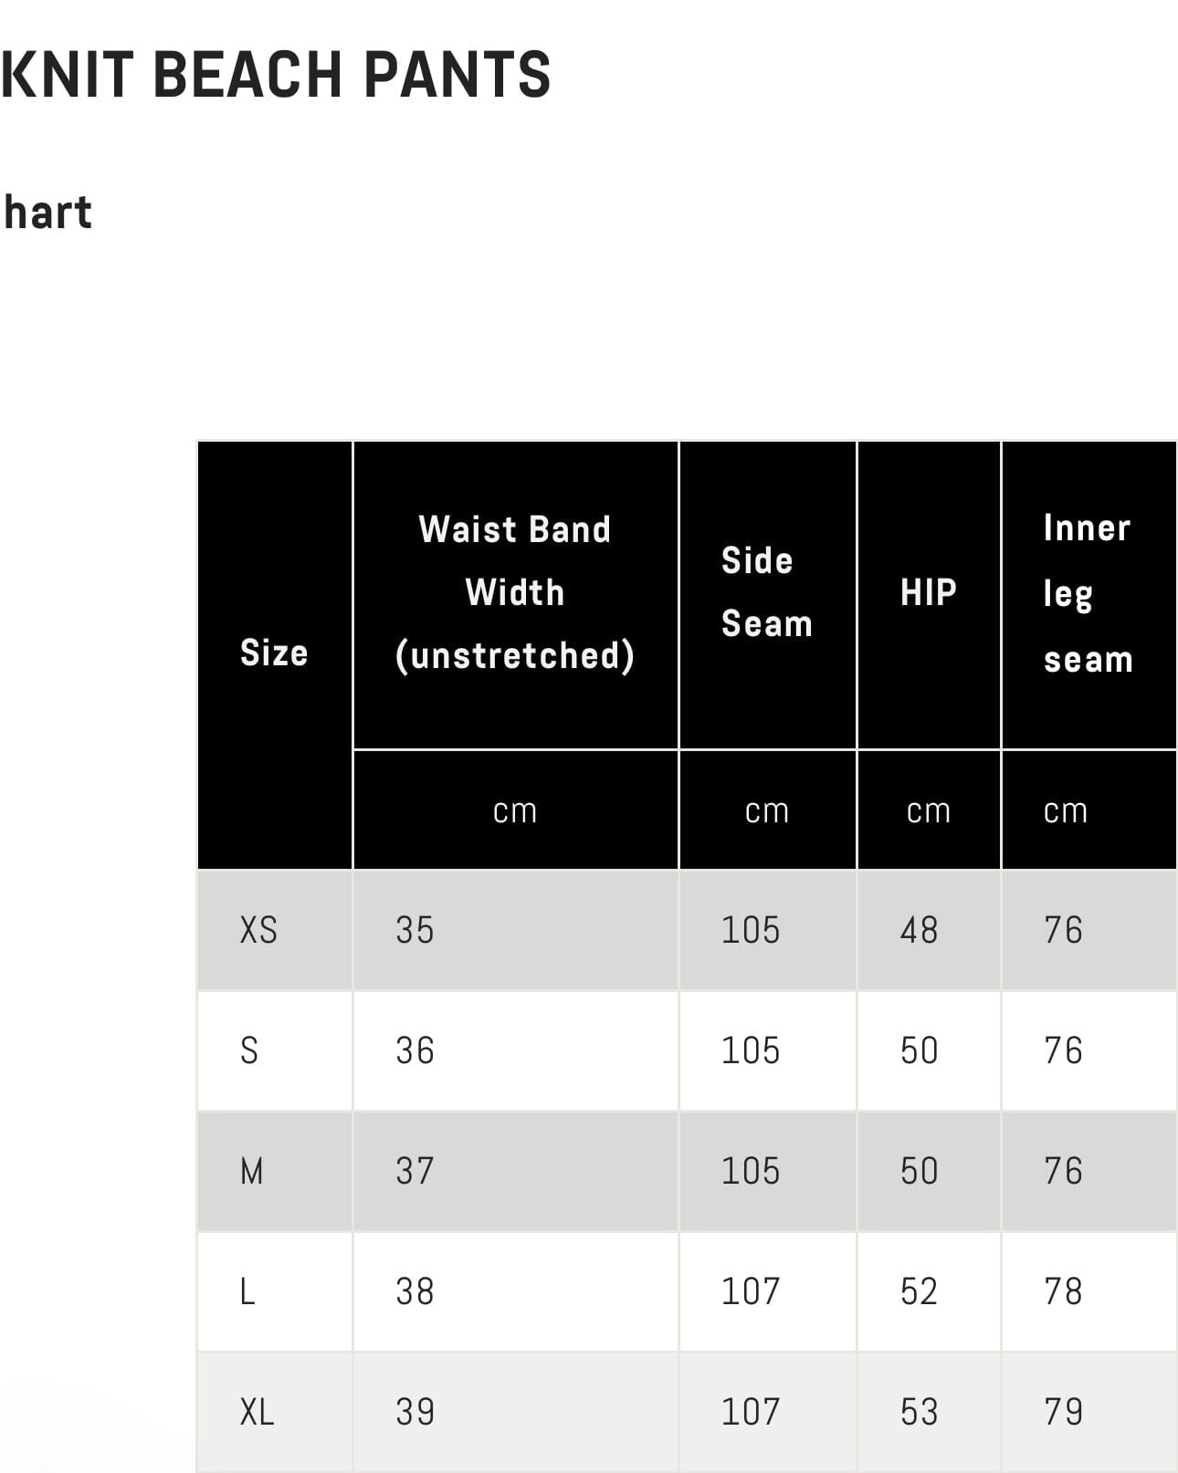Click waist band value 35
The height and width of the screenshot is (1473, 1178).
click(x=415, y=930)
